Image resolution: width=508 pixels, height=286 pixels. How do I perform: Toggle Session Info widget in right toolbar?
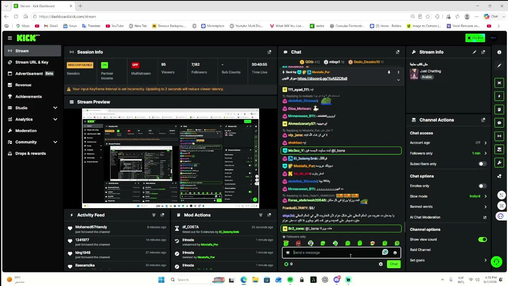pyautogui.click(x=499, y=136)
